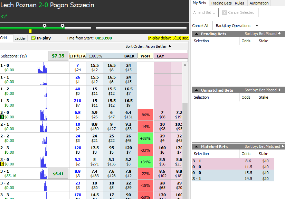Click the 2 - 2 LTP value 24
Image resolution: width=285 pixels, height=199 pixels.
[78, 136]
